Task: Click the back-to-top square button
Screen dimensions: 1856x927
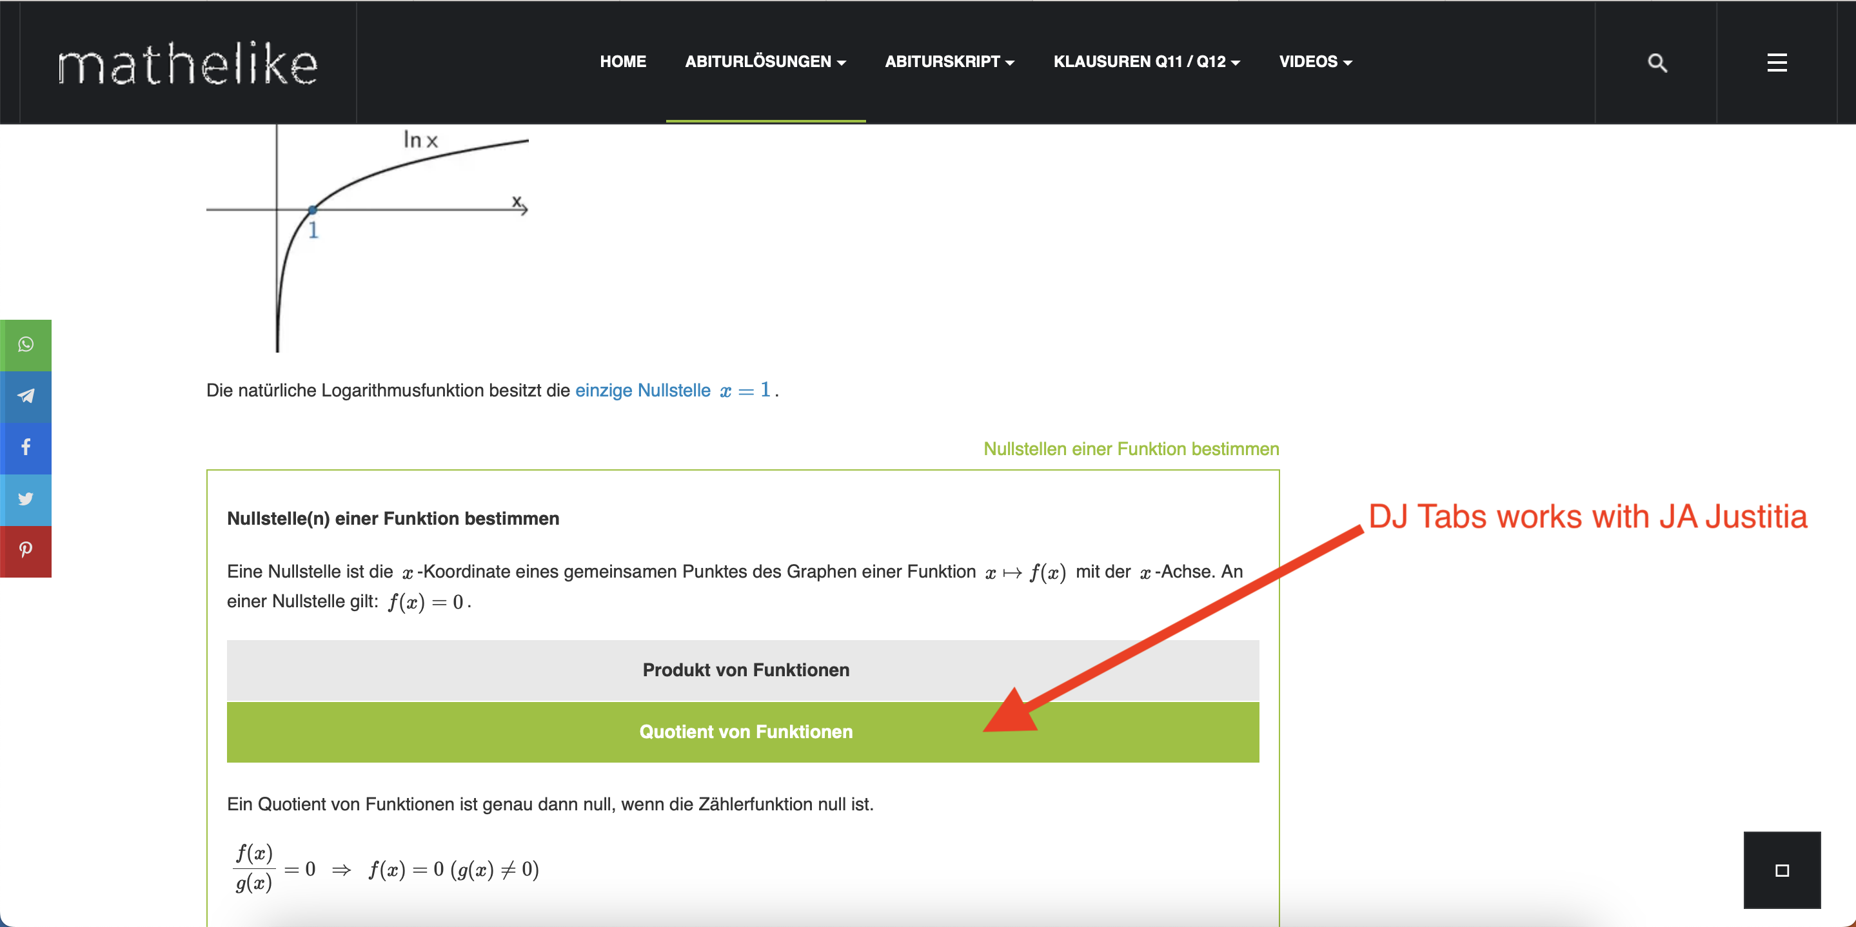Action: [1781, 870]
